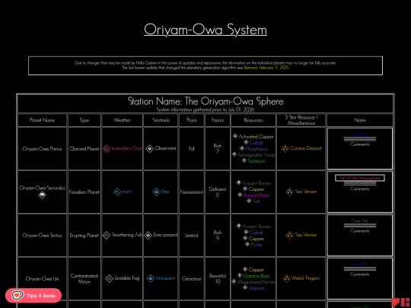Screen dimensions: 411x308
Task: Click the Planet Name column header
Action: pyautogui.click(x=42, y=120)
